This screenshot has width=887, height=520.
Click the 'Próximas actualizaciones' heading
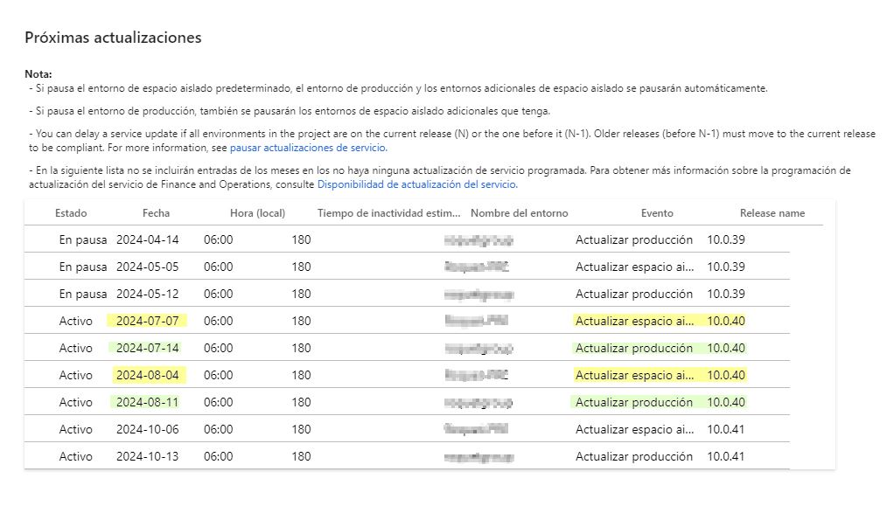point(113,38)
